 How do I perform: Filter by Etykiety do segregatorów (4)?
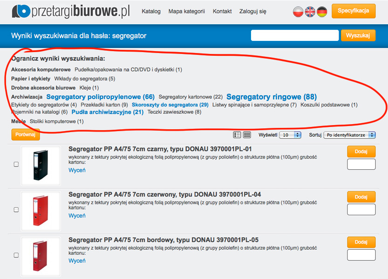point(44,105)
